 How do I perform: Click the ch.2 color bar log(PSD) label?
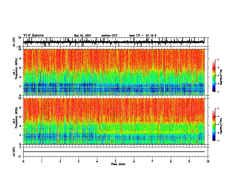coord(221,126)
